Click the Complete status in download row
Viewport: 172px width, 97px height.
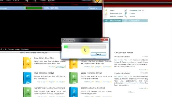click(93, 8)
